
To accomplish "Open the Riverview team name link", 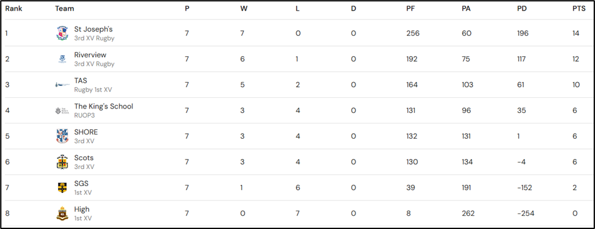I will (90, 55).
